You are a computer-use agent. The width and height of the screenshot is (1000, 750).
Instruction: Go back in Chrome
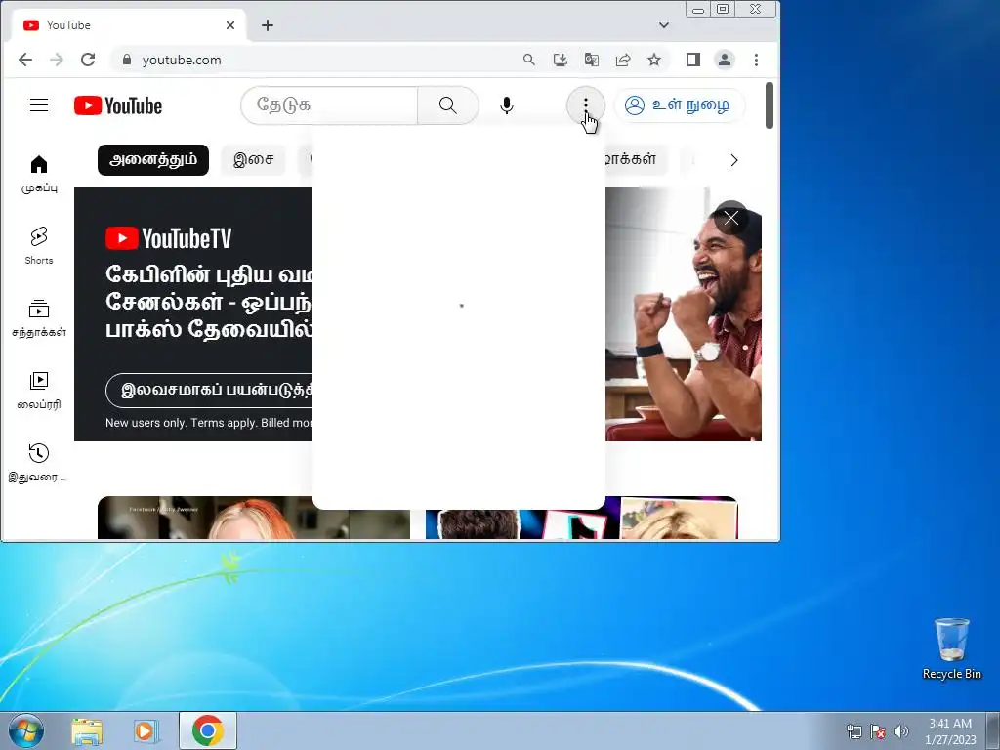24,60
